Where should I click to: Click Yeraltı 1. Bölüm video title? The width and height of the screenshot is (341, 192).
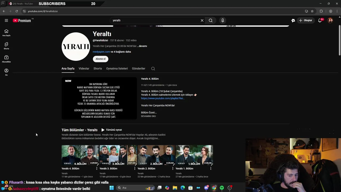tap(184, 169)
